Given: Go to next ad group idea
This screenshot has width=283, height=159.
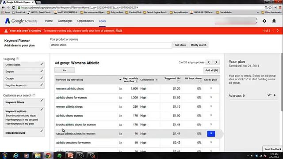Looking at the screenshot, I should point(216,62).
